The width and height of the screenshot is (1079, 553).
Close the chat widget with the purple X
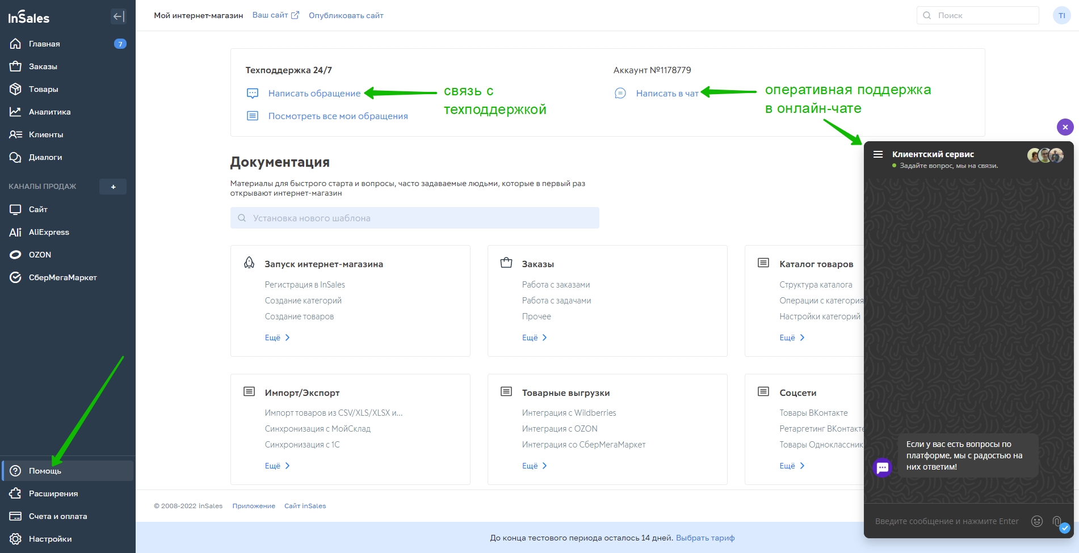pos(1065,127)
